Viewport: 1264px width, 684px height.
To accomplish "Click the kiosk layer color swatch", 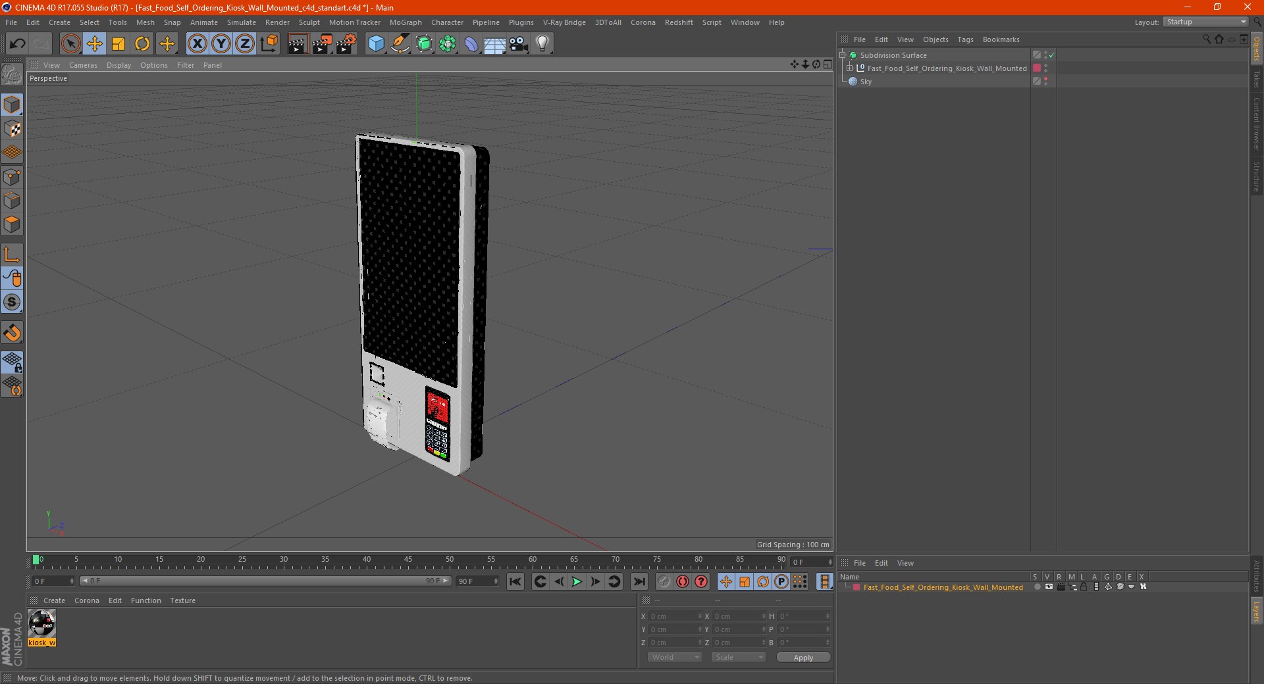I will tap(856, 587).
